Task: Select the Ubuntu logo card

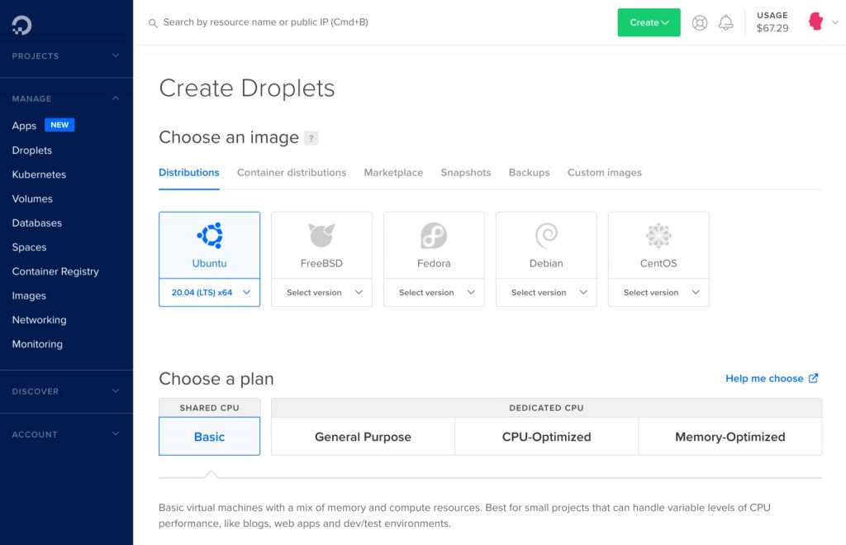Action: click(x=209, y=246)
